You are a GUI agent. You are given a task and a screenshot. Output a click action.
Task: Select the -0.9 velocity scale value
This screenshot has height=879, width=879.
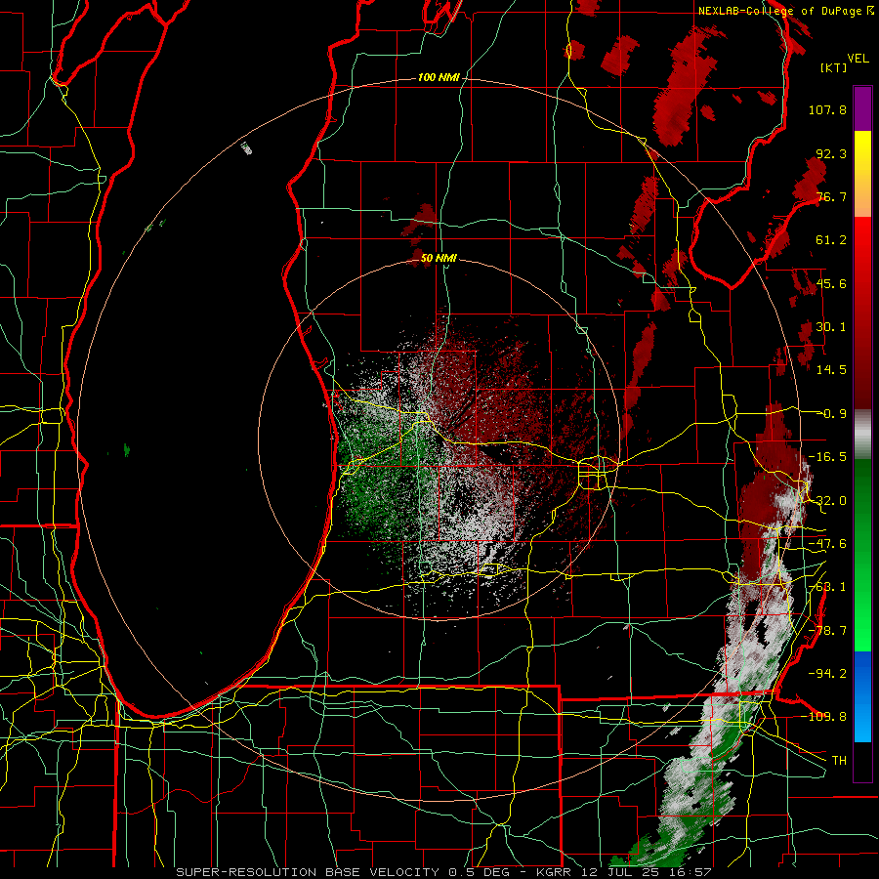(831, 414)
